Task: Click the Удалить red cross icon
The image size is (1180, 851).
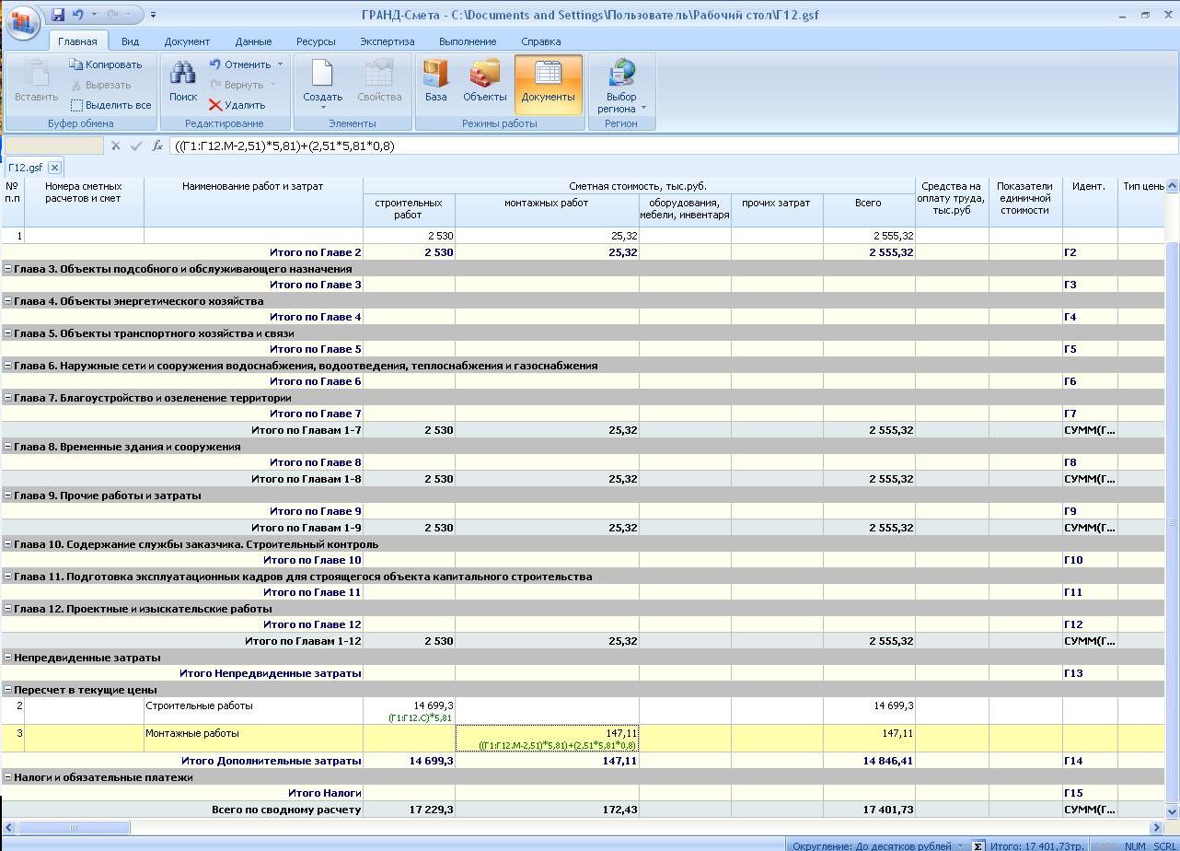Action: pyautogui.click(x=215, y=105)
